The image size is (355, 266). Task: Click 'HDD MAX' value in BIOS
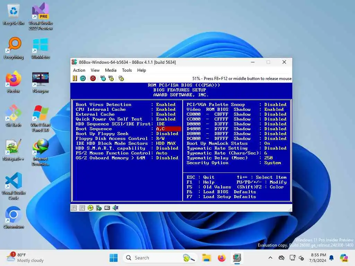tap(166, 143)
